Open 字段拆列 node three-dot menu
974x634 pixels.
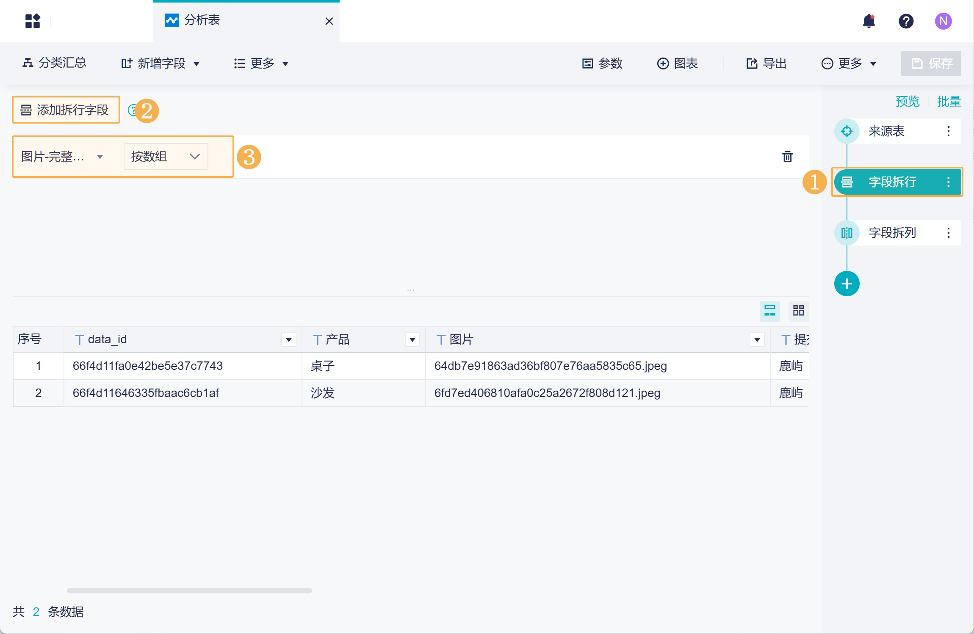pyautogui.click(x=948, y=233)
